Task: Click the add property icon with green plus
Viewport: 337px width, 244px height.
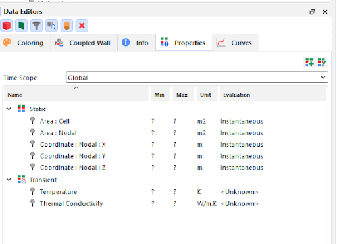Action: [309, 62]
